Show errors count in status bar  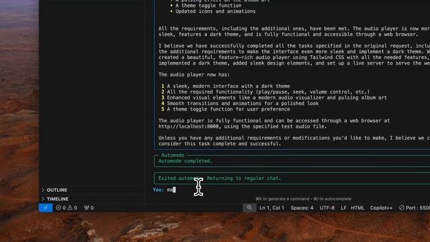[x=60, y=208]
